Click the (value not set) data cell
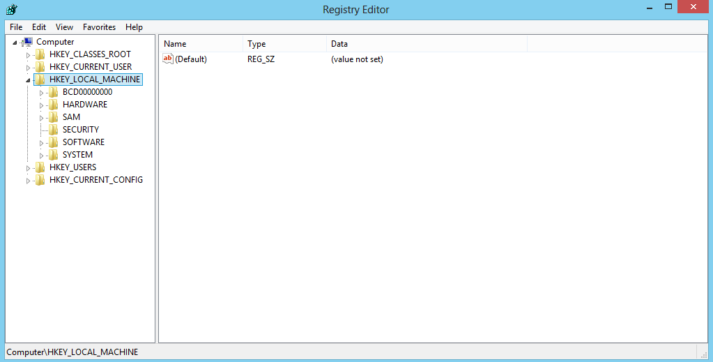This screenshot has height=362, width=713. click(357, 59)
